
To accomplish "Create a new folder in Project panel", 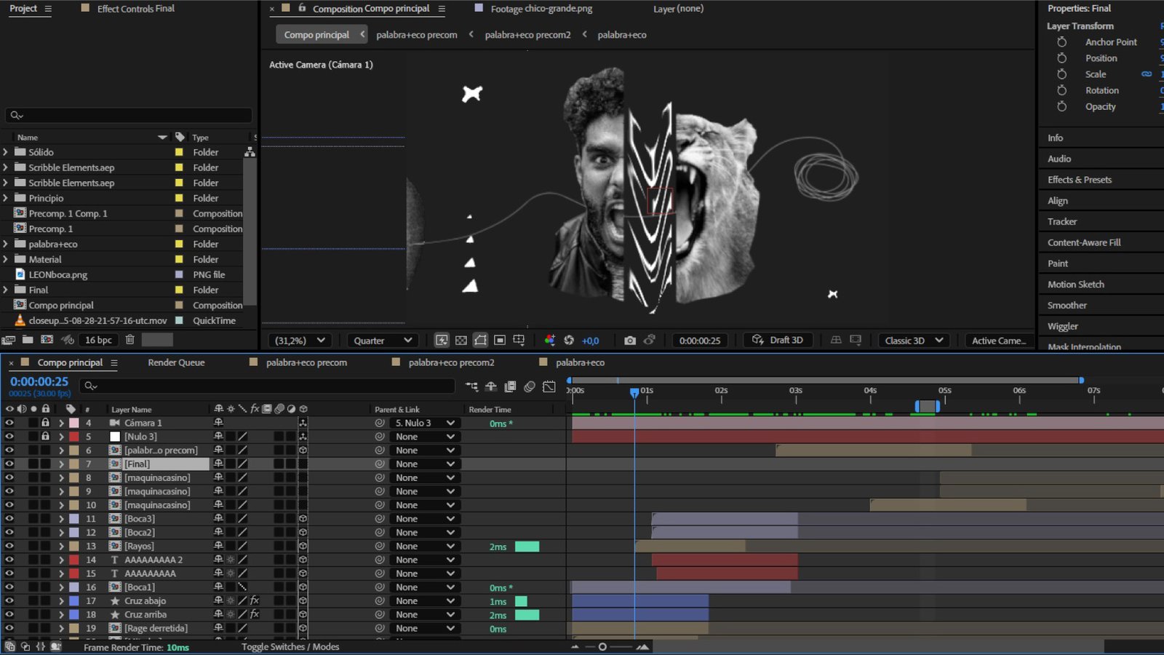I will click(28, 340).
